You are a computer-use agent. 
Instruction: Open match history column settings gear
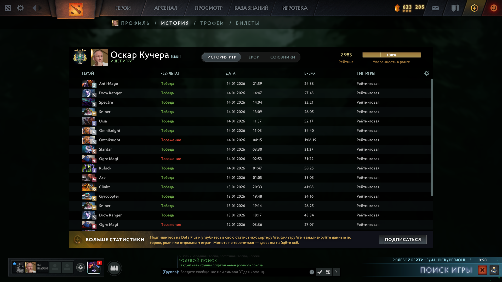[x=426, y=73]
